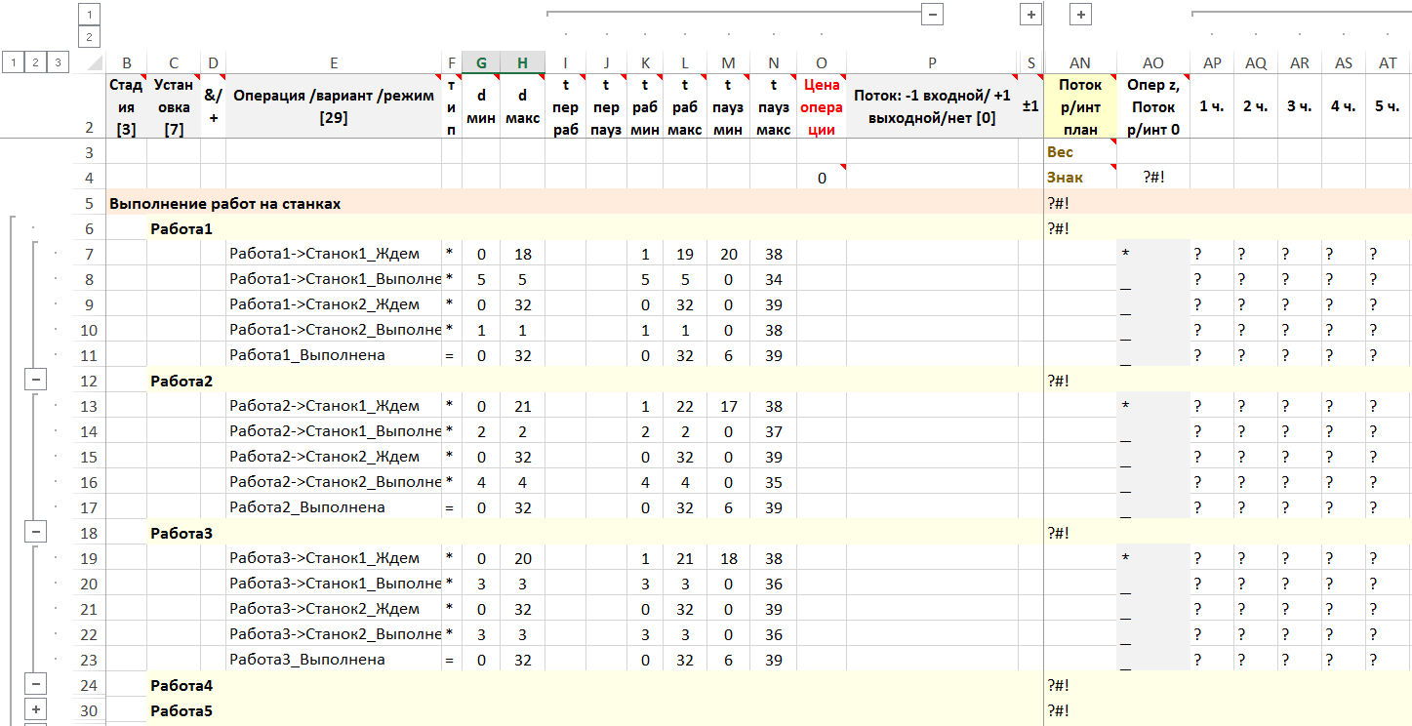Select row 5 header
The height and width of the screenshot is (726, 1412).
[89, 203]
